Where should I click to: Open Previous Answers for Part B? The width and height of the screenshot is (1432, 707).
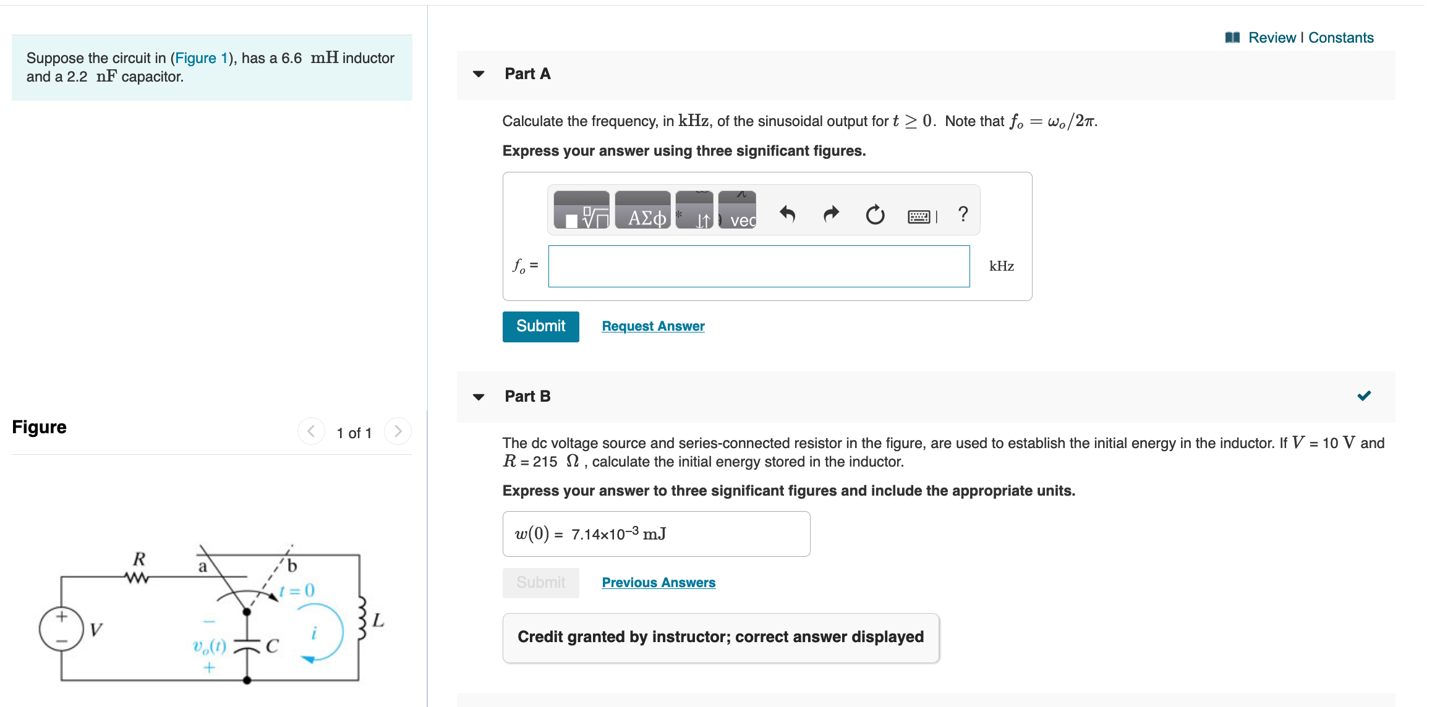658,582
